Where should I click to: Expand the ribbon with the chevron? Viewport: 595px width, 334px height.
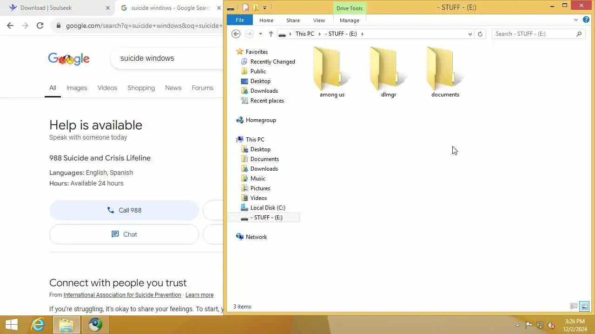pyautogui.click(x=575, y=20)
